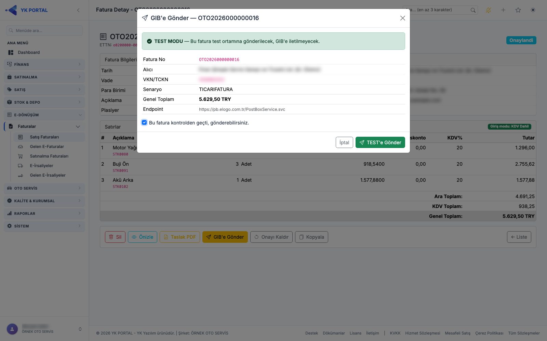Click the Gelen E-İrsaliyeler icon
This screenshot has height=341, width=547.
(21, 175)
